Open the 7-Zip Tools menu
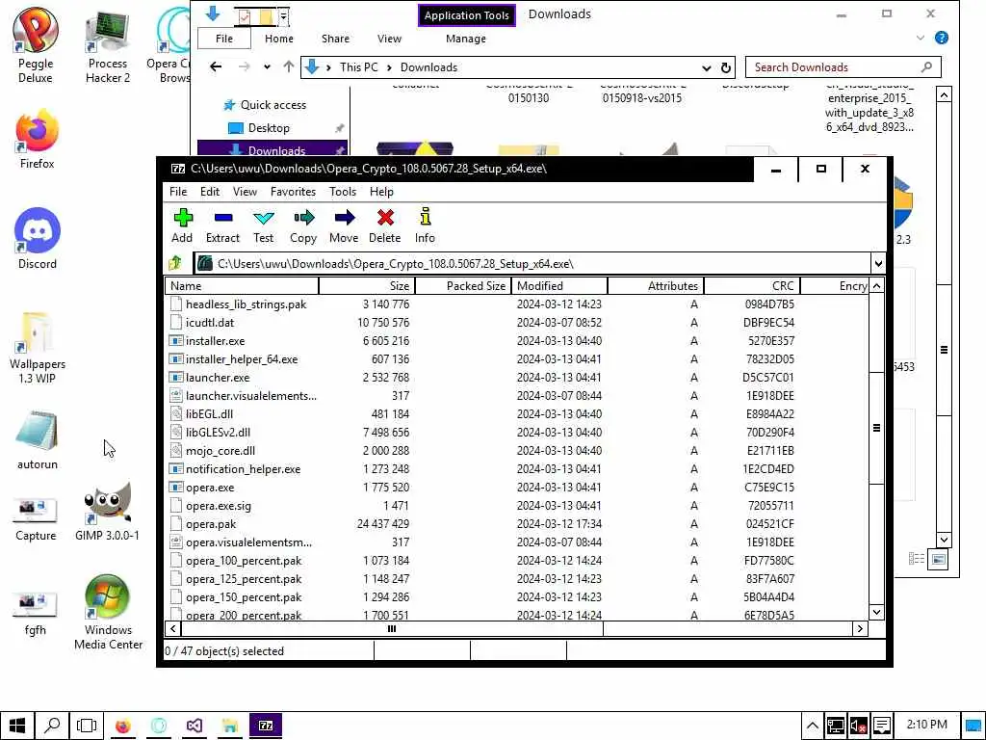The image size is (986, 740). [x=343, y=192]
